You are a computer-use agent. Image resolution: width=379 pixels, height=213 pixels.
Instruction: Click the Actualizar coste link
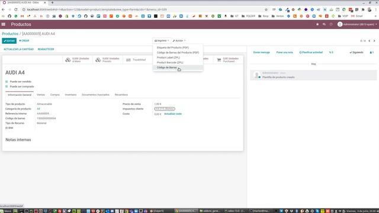click(173, 114)
